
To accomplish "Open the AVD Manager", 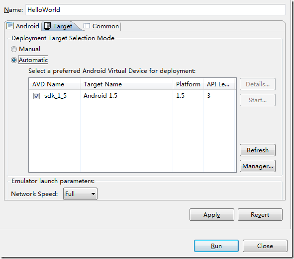I will tap(258, 166).
